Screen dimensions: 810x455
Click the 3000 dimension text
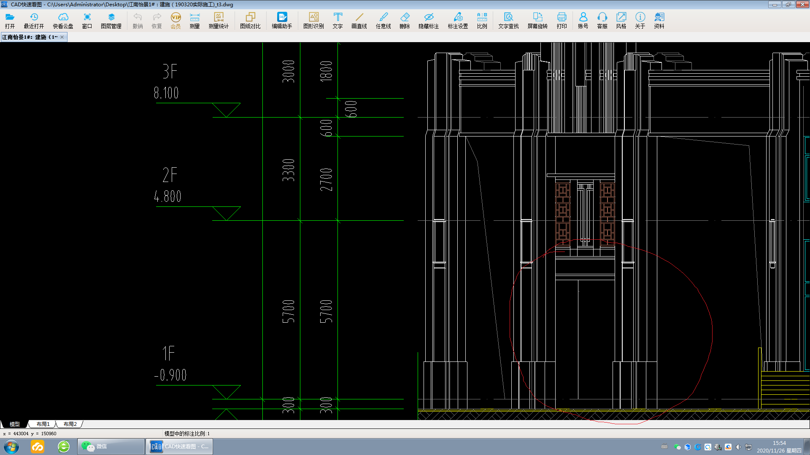(x=289, y=71)
